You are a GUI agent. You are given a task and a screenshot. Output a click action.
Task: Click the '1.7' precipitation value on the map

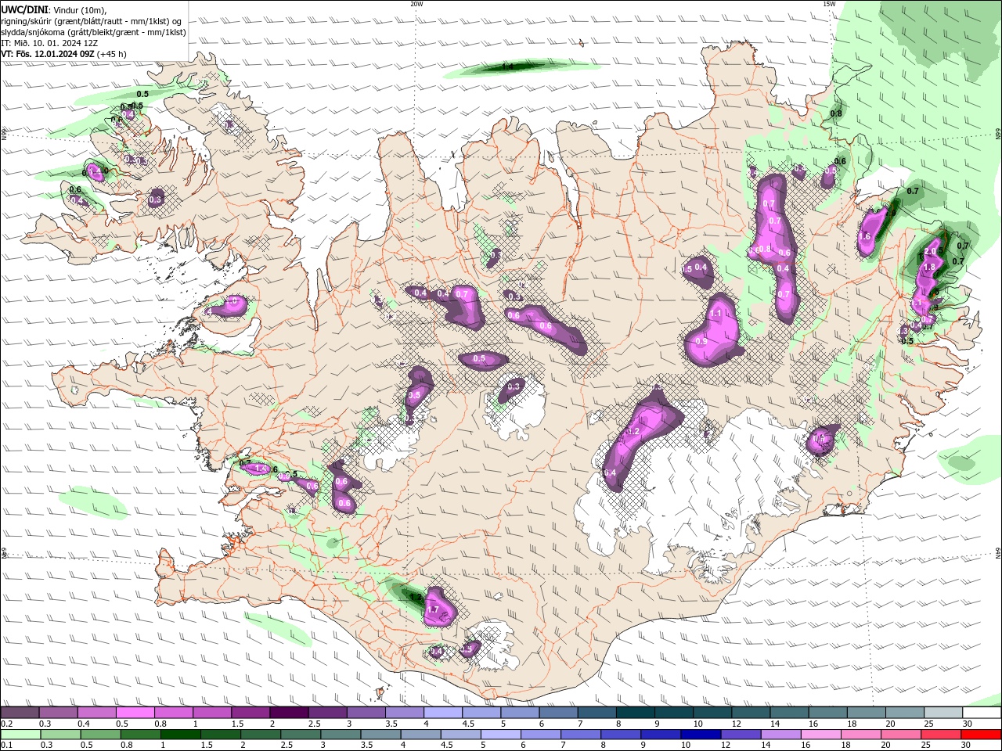(x=432, y=609)
